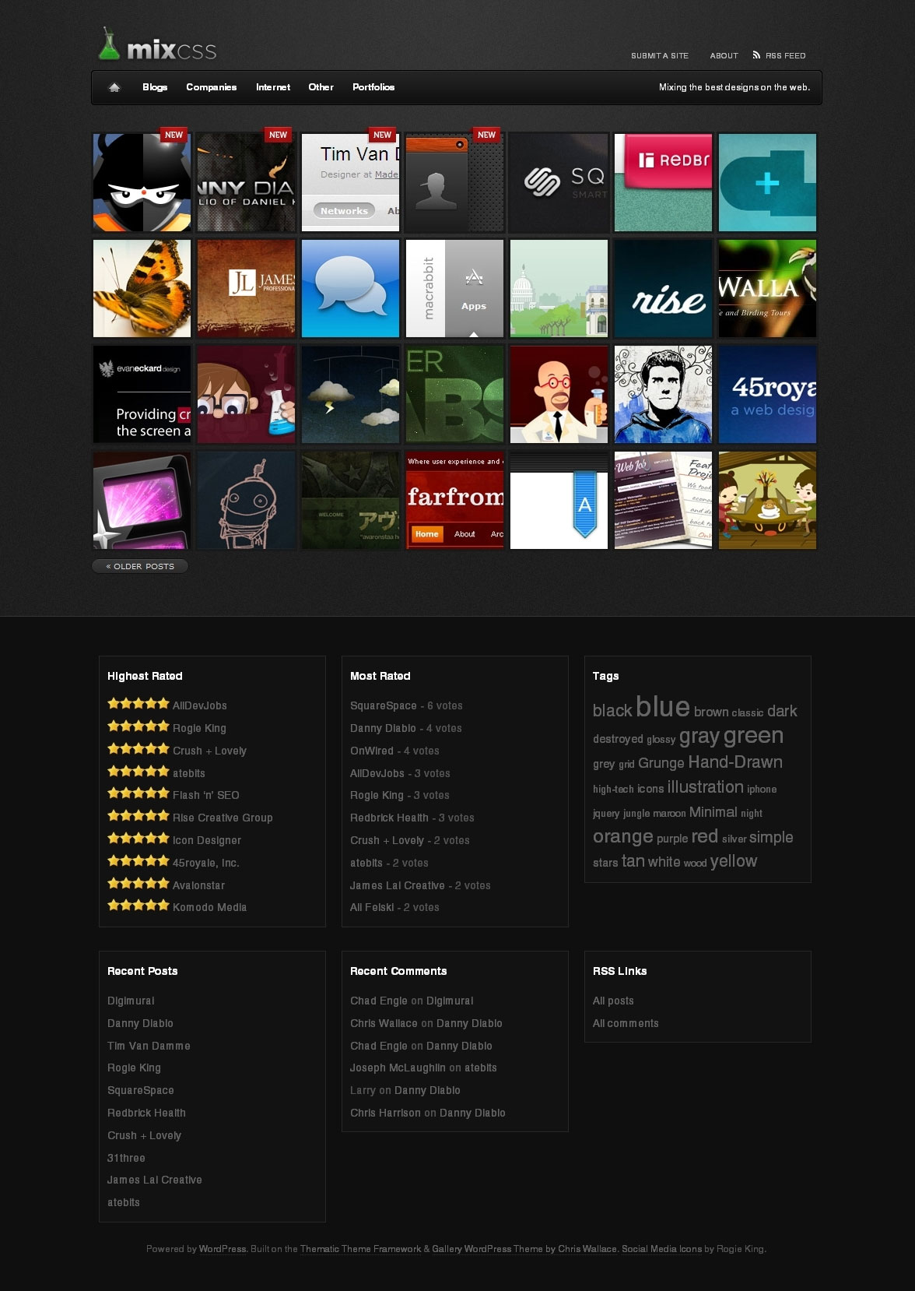The width and height of the screenshot is (915, 1291).
Task: Click the home icon in navigation bar
Action: tap(114, 87)
